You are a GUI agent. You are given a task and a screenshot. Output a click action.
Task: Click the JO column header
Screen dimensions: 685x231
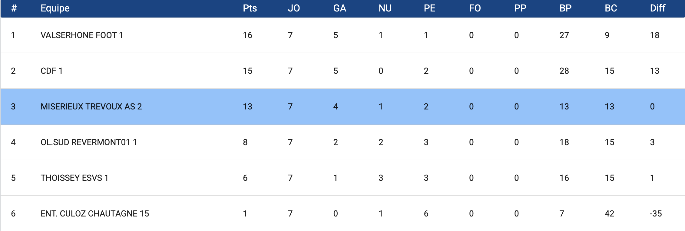pyautogui.click(x=294, y=8)
